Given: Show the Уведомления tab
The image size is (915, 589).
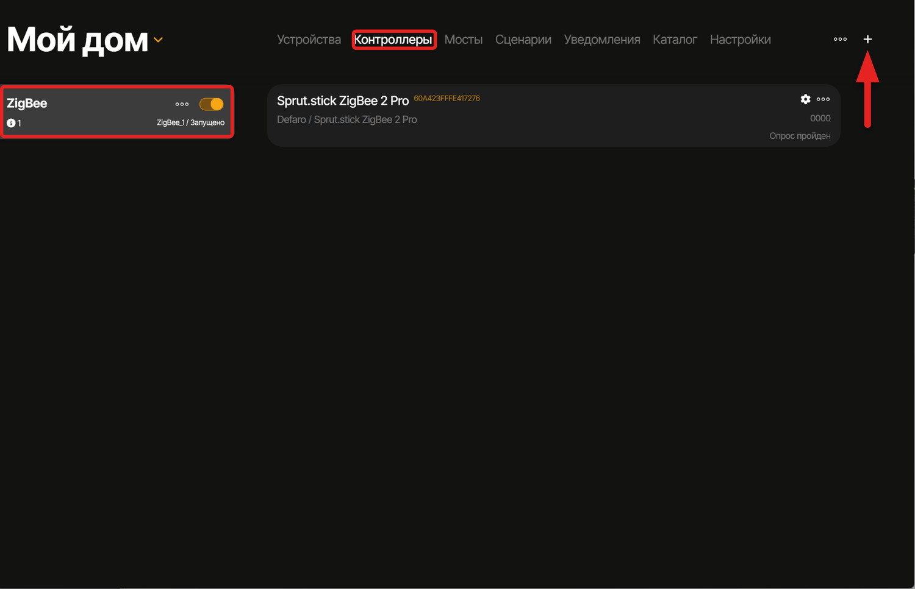Looking at the screenshot, I should [601, 40].
